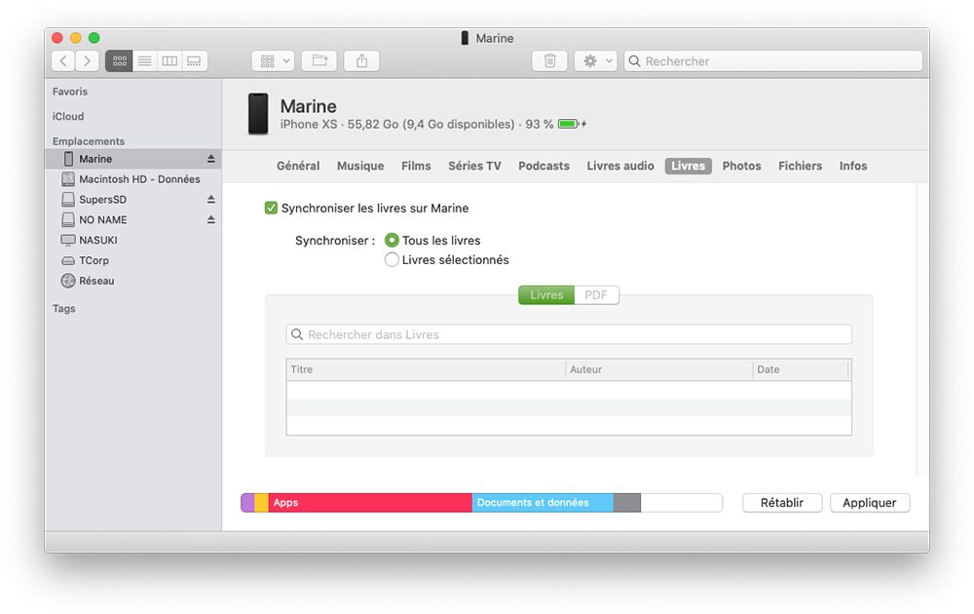Click the Rétablir button
Screen dimensions: 974x614
coord(781,503)
